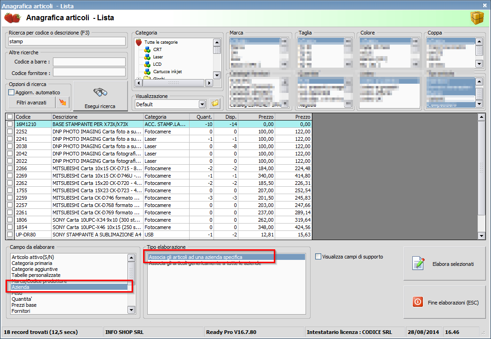
Task: Click the category tree's scroll right arrow
Action: click(209, 83)
